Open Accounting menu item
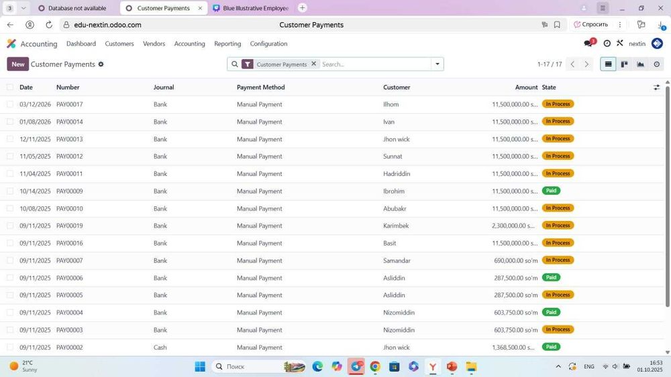671x377 pixels. pyautogui.click(x=190, y=44)
